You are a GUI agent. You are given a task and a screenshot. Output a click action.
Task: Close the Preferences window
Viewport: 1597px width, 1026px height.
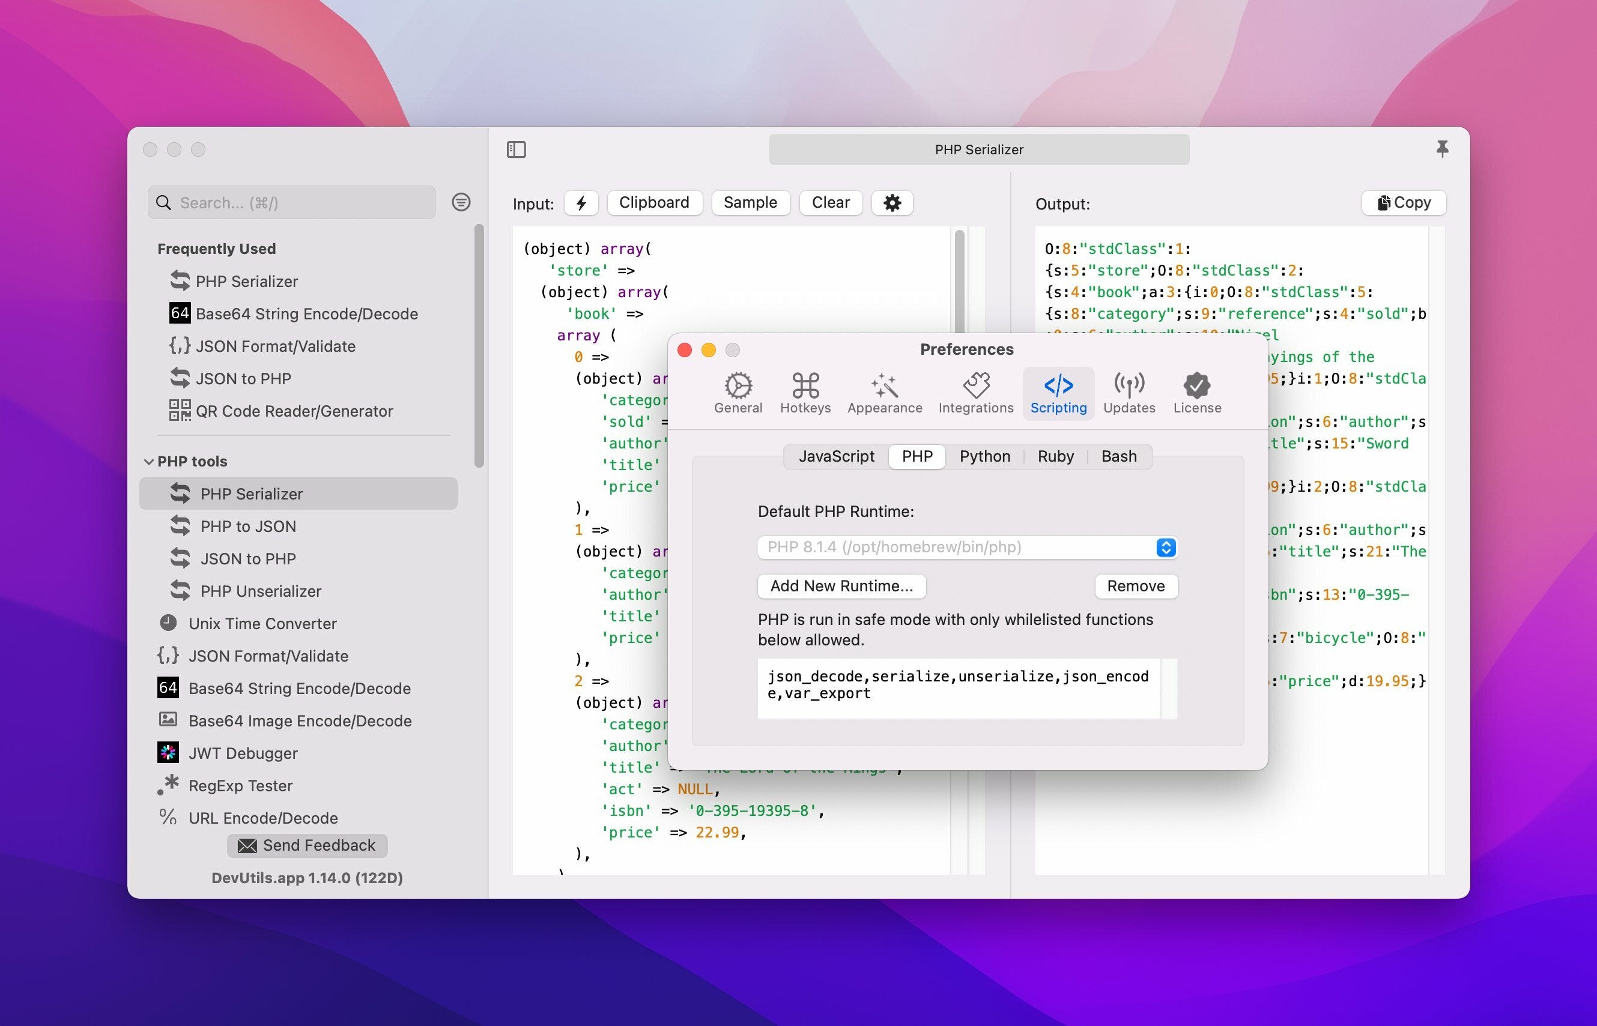[x=685, y=350]
